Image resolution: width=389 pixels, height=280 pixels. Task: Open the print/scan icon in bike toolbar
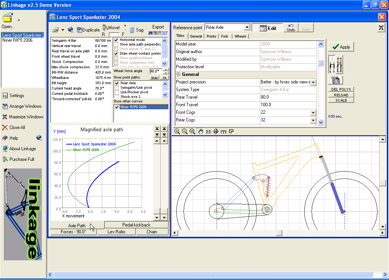pos(55,30)
